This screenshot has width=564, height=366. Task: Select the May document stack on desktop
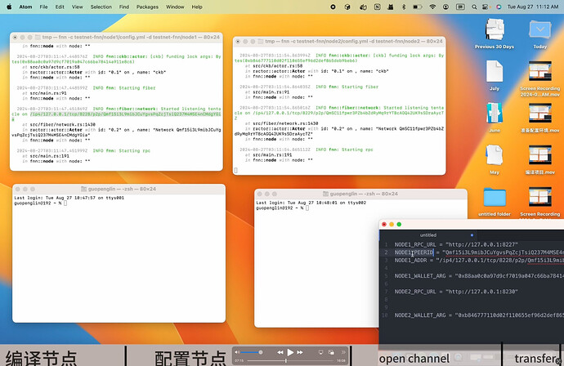(x=495, y=155)
